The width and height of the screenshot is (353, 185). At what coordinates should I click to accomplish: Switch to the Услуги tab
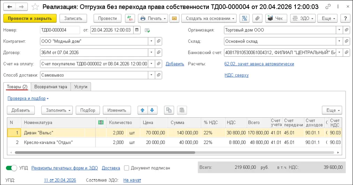click(x=80, y=87)
